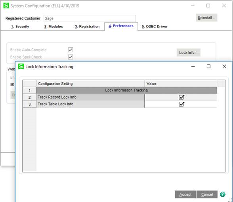Click the Lock Information Tracking group row
Screen dimensions: 233x202
click(x=127, y=90)
